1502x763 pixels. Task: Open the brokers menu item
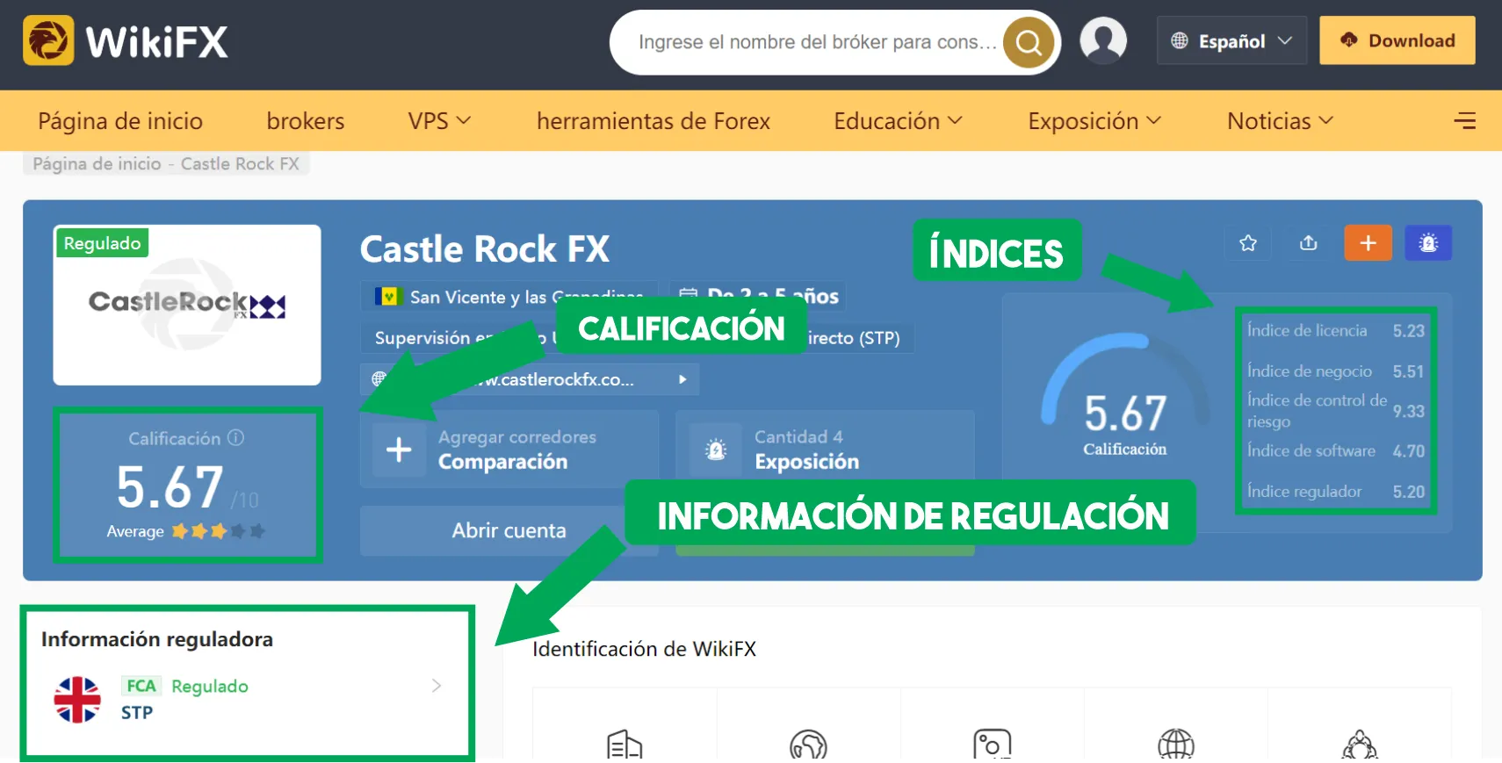306,120
